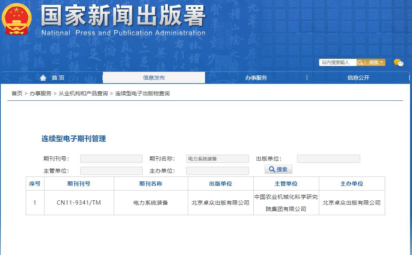Screen dimensions: 412x255
Task: Click the 主办单位 input field
Action: click(x=217, y=171)
